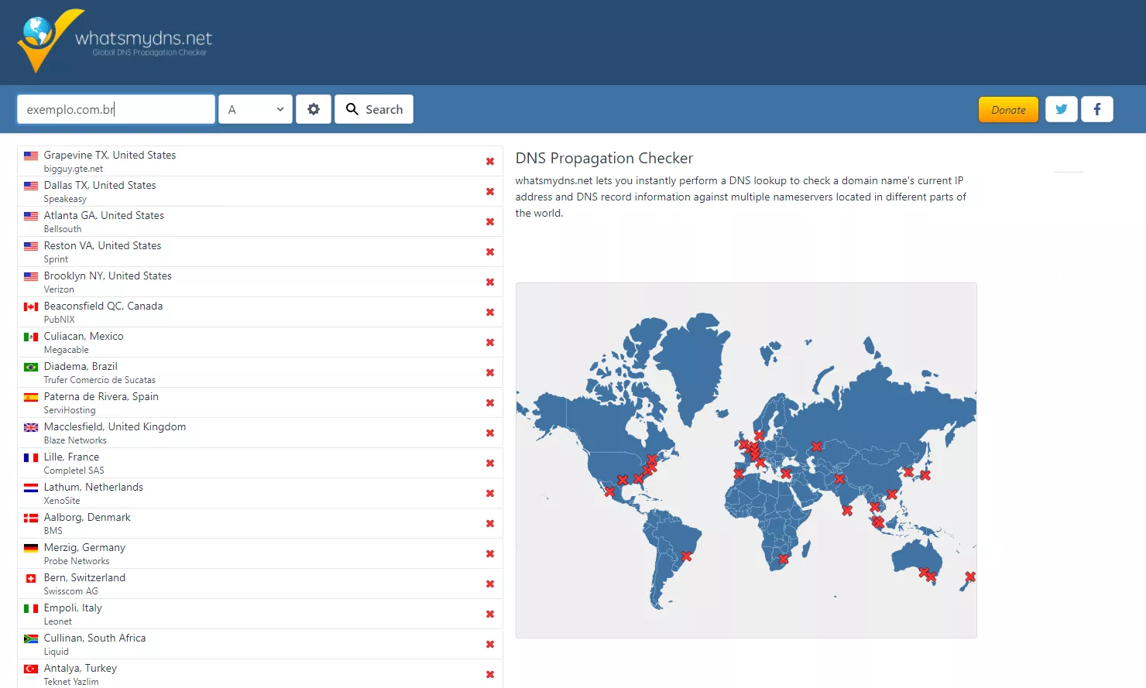
Task: Select the Macclesfield, United Kingdom entry
Action: point(260,433)
